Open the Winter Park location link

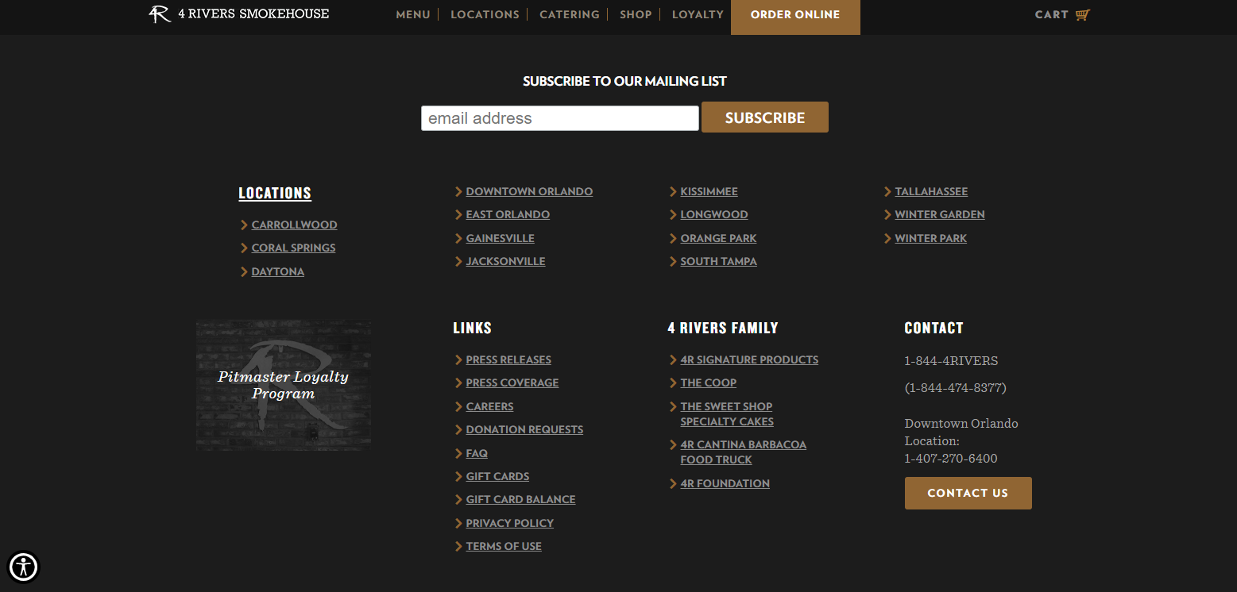(930, 239)
